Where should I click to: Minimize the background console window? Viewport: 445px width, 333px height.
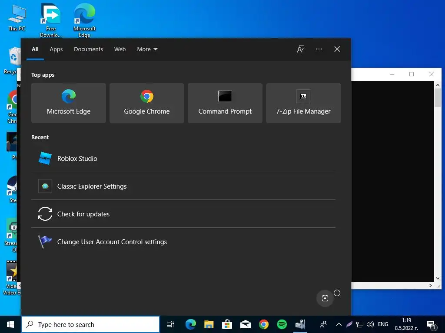392,74
